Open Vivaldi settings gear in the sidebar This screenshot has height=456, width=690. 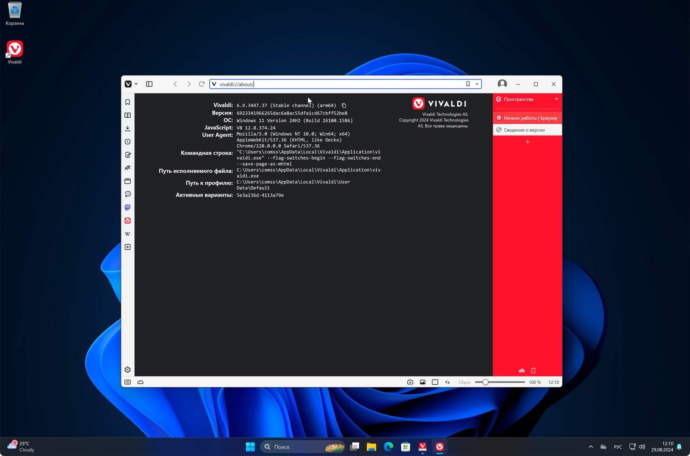click(x=128, y=369)
